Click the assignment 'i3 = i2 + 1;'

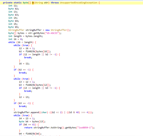point(27,82)
